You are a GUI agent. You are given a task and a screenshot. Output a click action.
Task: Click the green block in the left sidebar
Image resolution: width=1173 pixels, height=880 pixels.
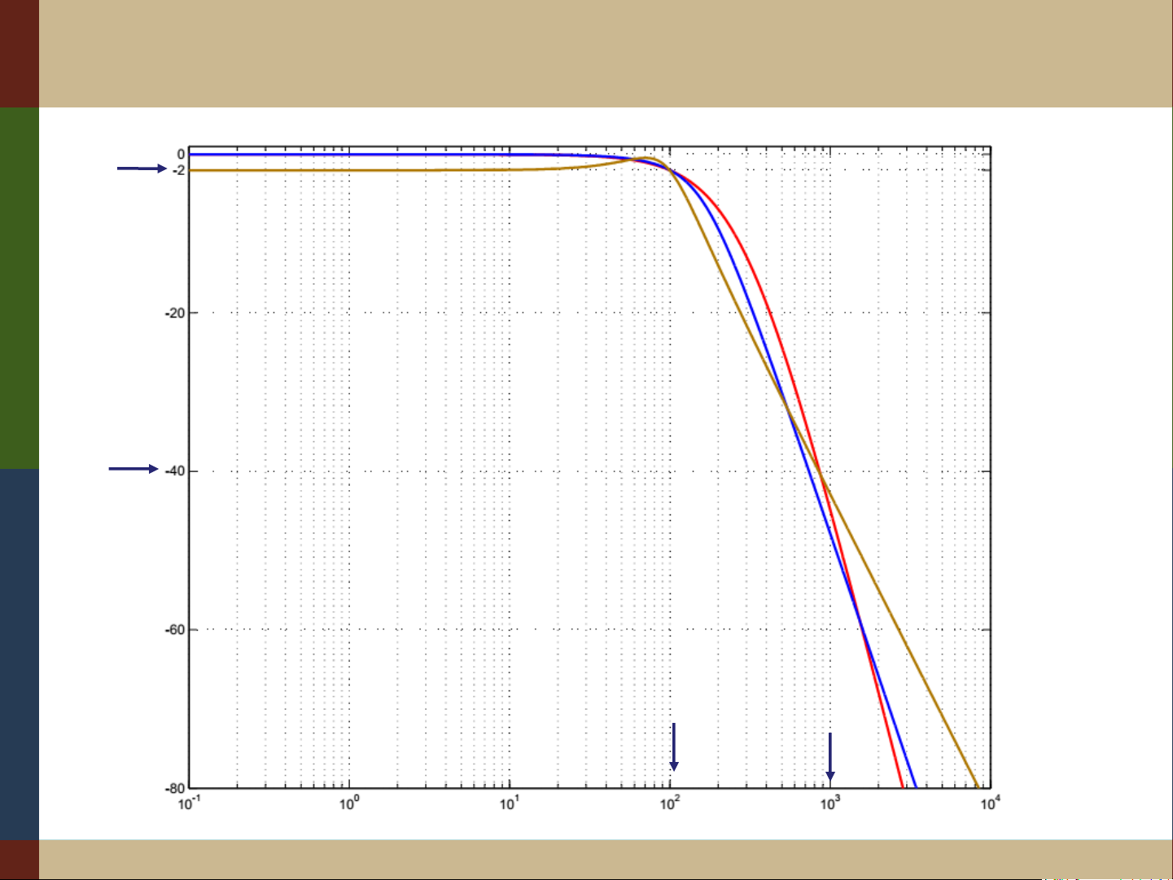pos(20,287)
